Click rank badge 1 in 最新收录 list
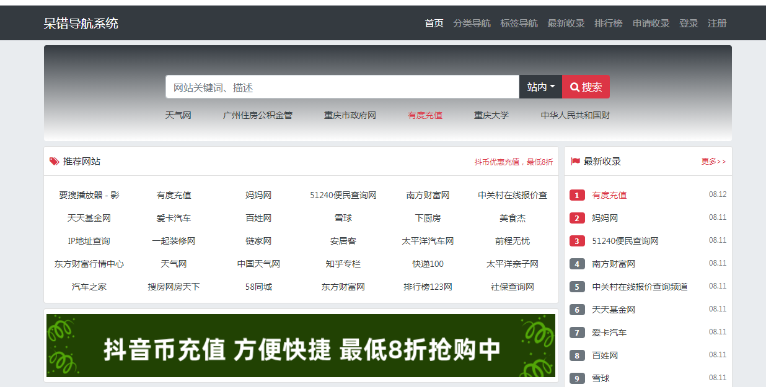Viewport: 766px width, 387px height. click(x=577, y=196)
